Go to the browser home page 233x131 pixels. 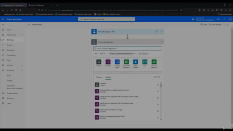point(20,10)
